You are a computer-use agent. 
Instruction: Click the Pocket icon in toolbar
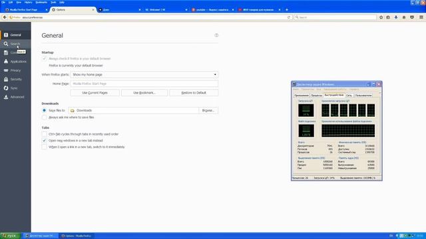pyautogui.click(x=412, y=17)
